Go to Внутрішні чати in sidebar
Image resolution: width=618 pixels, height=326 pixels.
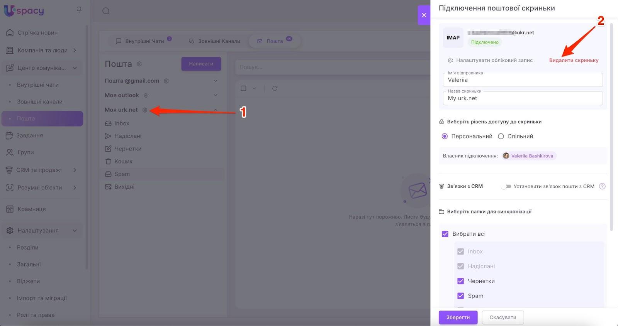coord(38,85)
